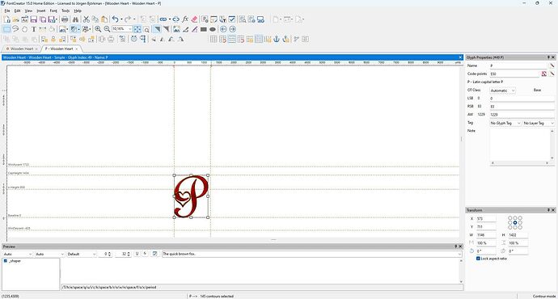Pin the Transform panel
The width and height of the screenshot is (558, 299).
coord(548,210)
